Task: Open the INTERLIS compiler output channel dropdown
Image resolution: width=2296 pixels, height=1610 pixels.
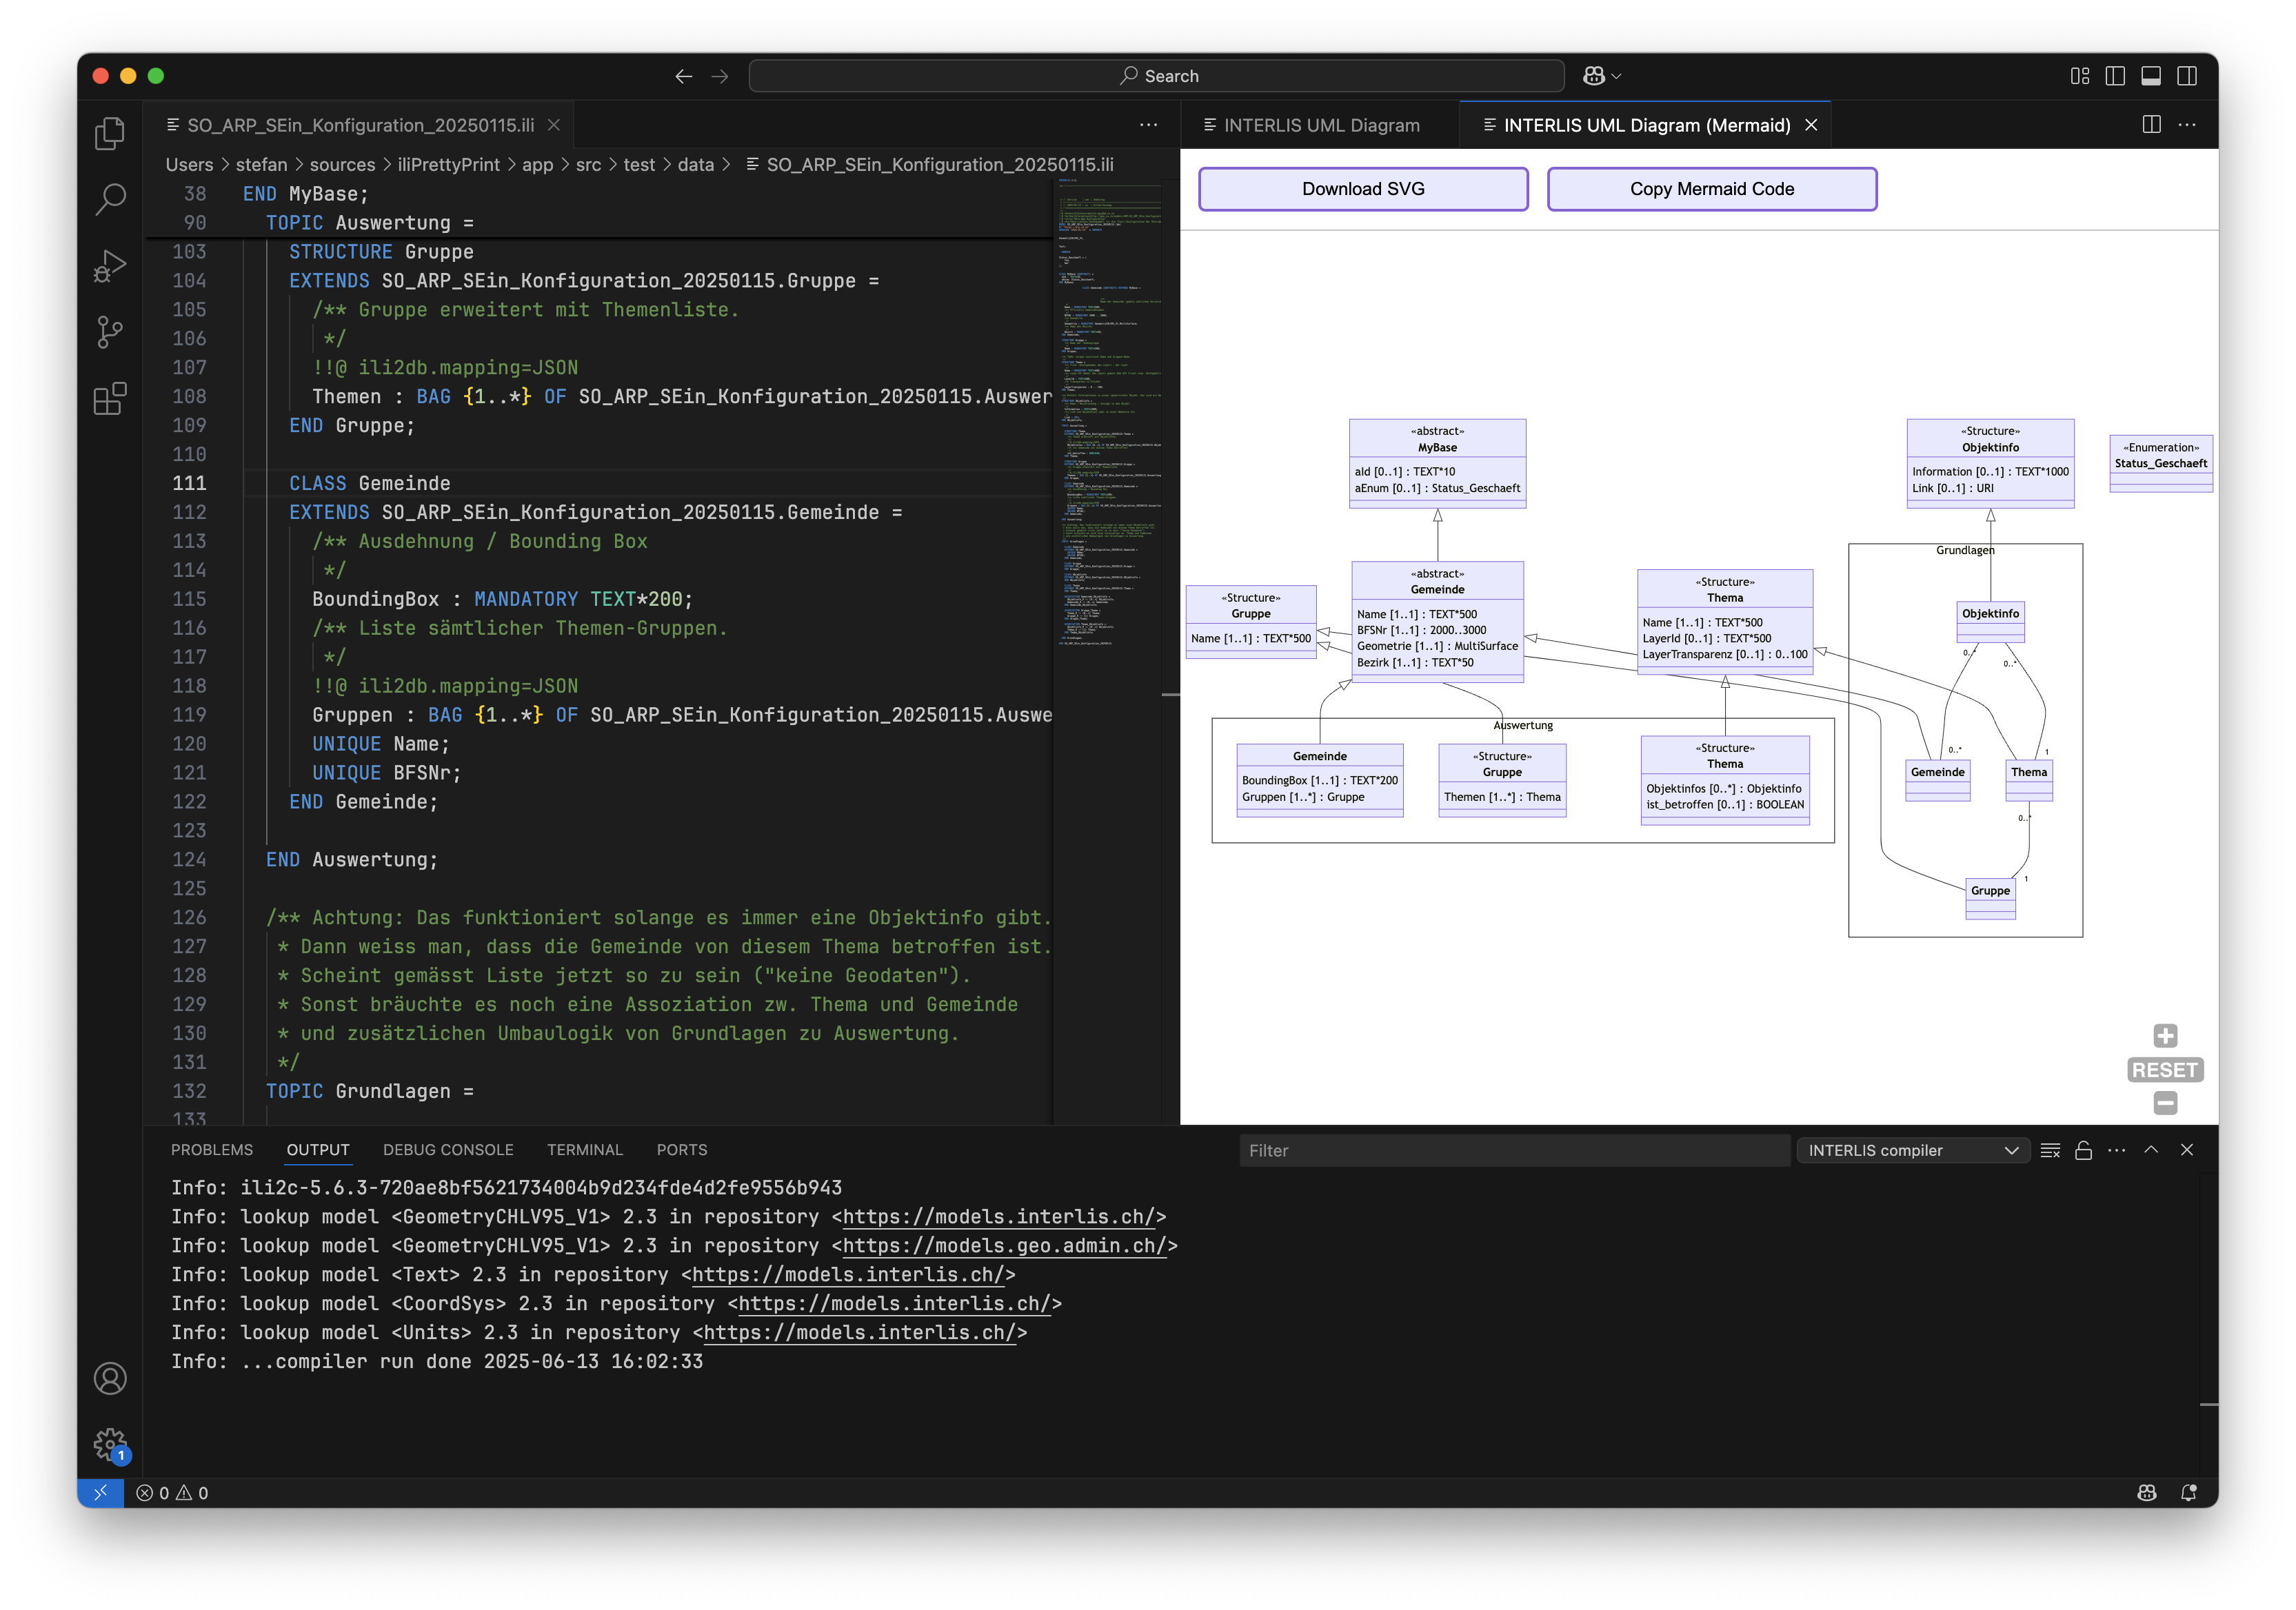Action: [x=1913, y=1150]
